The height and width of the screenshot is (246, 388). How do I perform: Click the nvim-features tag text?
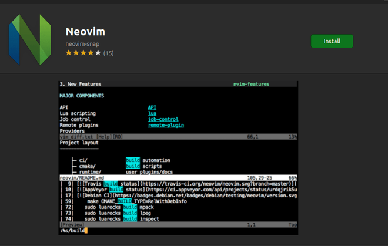[x=251, y=84]
